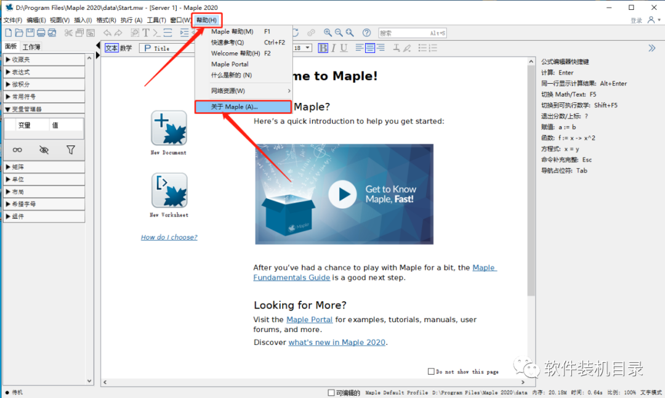Expand the 微积分 palette
This screenshot has width=665, height=398.
pyautogui.click(x=44, y=84)
